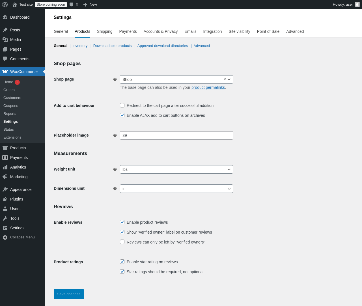Viewport: 362px width, 306px height.
Task: Click the Store coming soon badge
Action: point(51,5)
